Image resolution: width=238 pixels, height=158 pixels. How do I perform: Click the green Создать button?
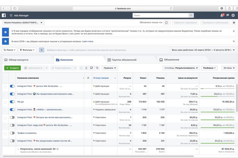tap(13, 68)
